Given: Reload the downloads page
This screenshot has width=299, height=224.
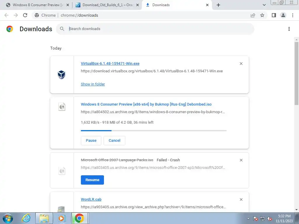Looking at the screenshot, I should click(x=25, y=15).
